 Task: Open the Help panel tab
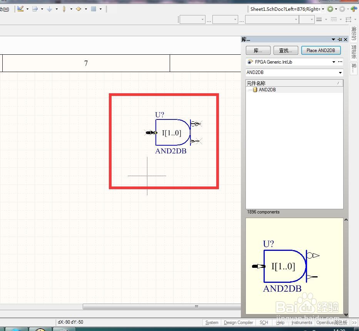coord(280,323)
